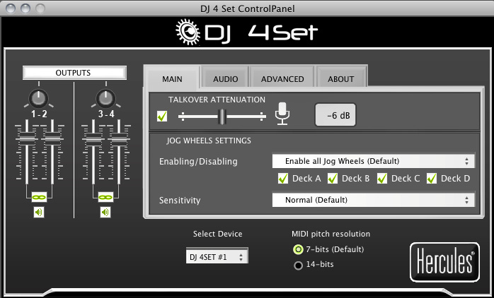Click the right fader of outputs 3-4
Viewport: 494px width, 298px height.
tap(119, 138)
